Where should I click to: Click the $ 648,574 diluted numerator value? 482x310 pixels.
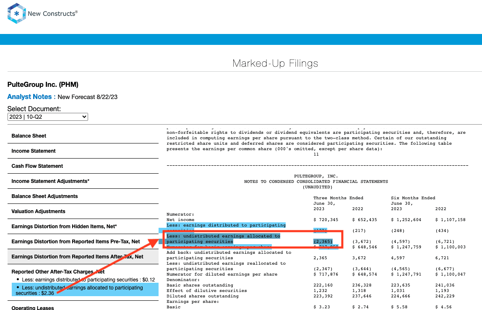(365, 274)
